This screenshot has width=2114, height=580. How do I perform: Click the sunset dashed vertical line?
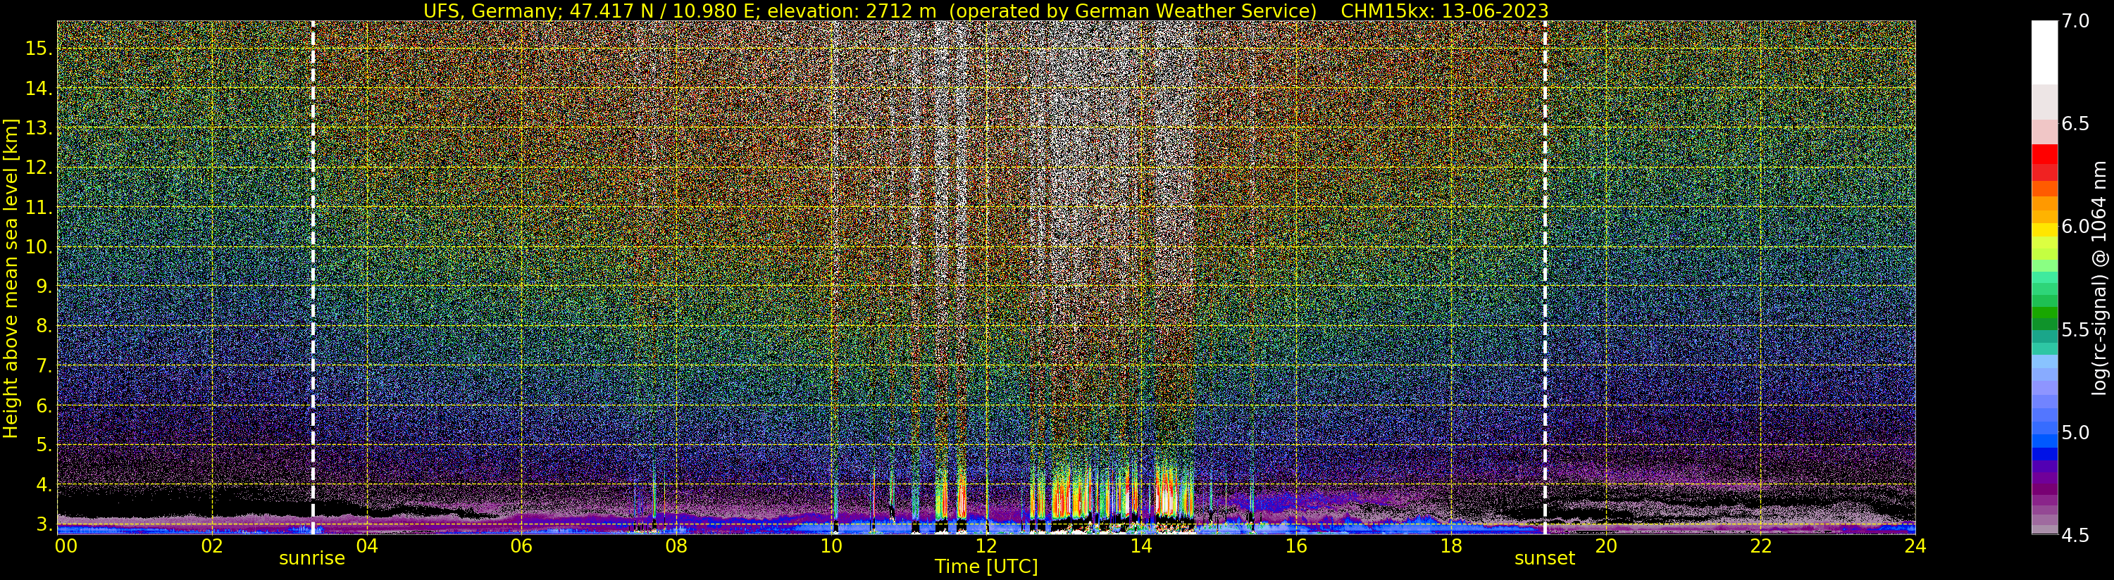pos(1546,277)
